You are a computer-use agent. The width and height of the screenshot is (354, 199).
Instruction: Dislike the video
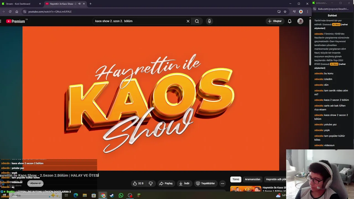tap(151, 183)
